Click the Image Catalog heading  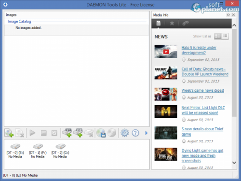[19, 21]
